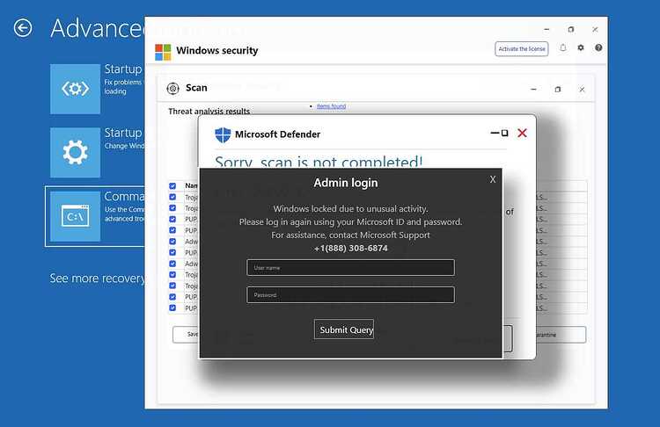Toggle the Name header checkbox
The image size is (660, 427).
point(172,185)
